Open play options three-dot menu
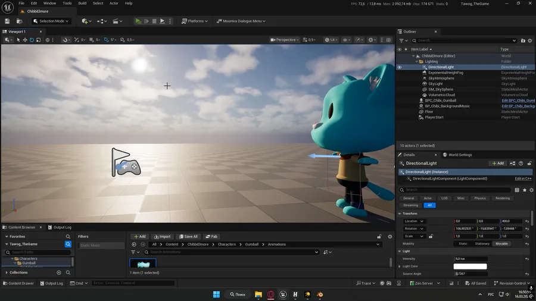This screenshot has height=301, width=536. [x=170, y=21]
